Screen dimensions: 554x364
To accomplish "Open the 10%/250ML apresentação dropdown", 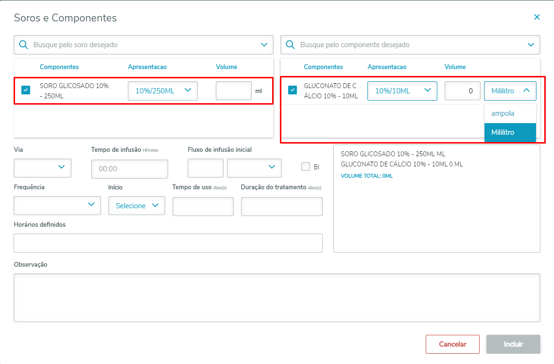I will 162,91.
